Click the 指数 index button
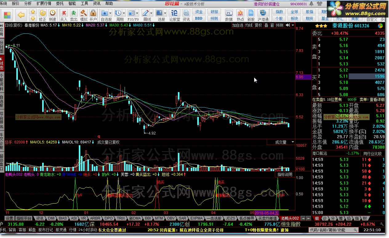This screenshot has height=238, width=389. (279, 12)
